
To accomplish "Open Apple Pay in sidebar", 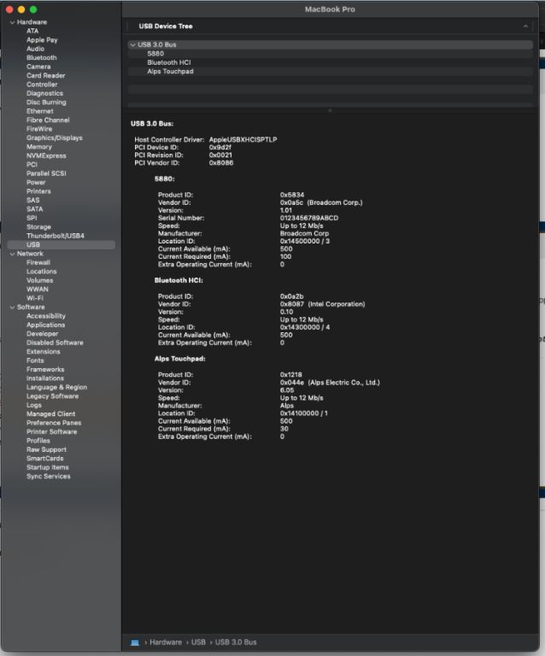I will pyautogui.click(x=42, y=40).
